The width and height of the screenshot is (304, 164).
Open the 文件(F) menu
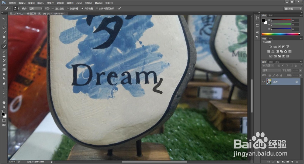click(x=12, y=3)
